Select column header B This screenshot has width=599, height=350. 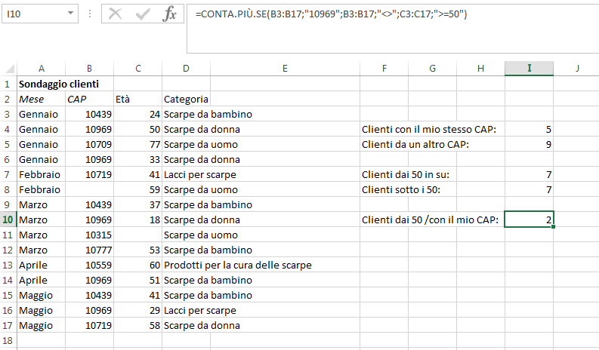(89, 69)
